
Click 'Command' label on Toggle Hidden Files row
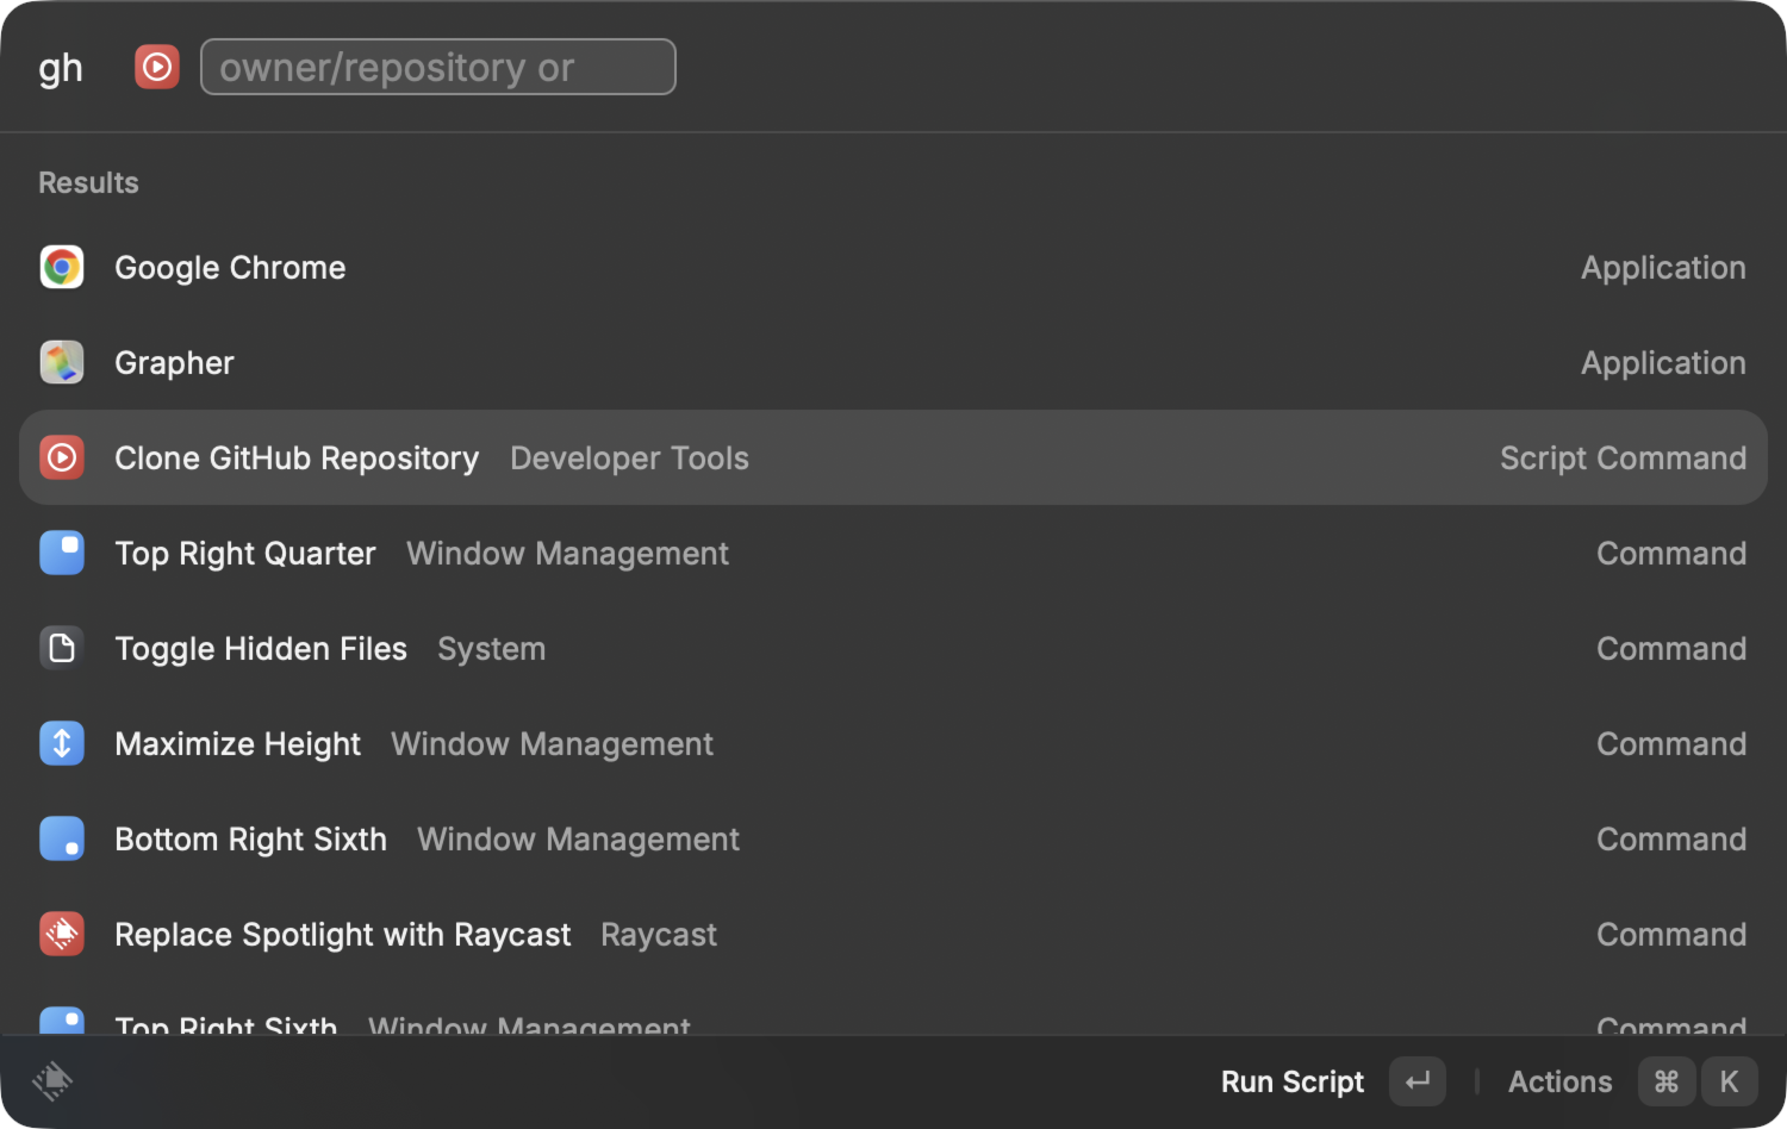pyautogui.click(x=1671, y=649)
